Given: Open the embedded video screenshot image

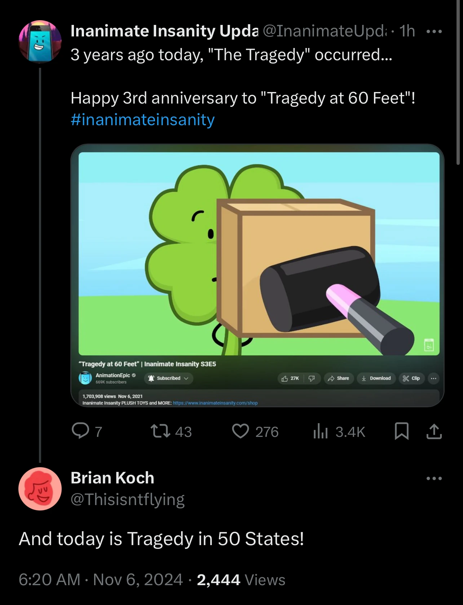Looking at the screenshot, I should [257, 275].
